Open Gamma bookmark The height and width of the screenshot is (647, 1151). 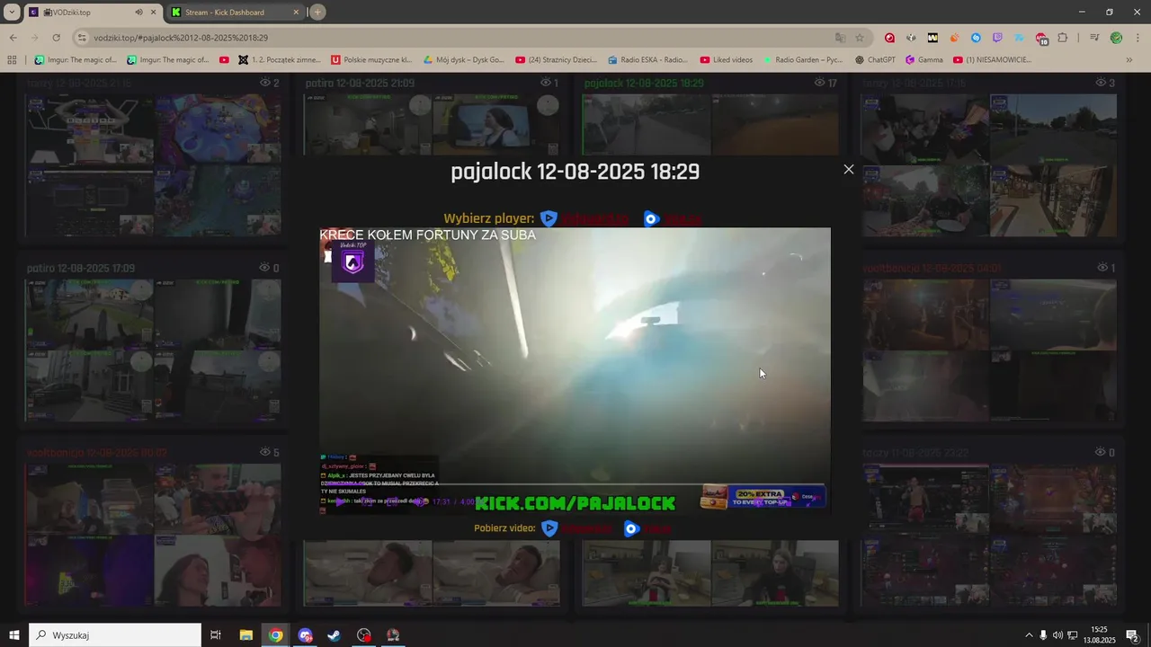(x=924, y=60)
